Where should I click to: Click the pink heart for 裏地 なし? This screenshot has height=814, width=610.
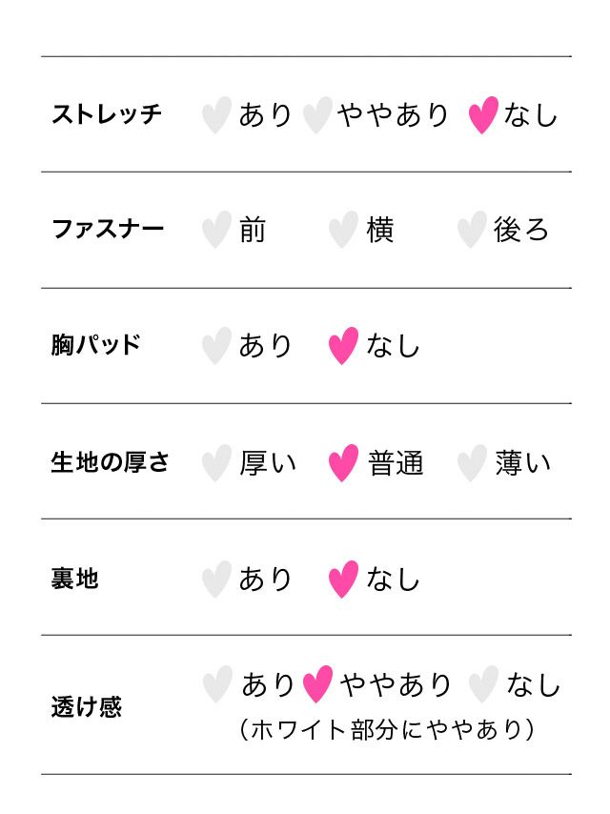tap(343, 579)
